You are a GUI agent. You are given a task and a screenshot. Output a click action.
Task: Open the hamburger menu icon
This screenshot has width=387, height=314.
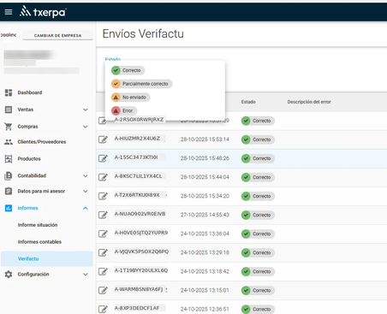pyautogui.click(x=9, y=12)
